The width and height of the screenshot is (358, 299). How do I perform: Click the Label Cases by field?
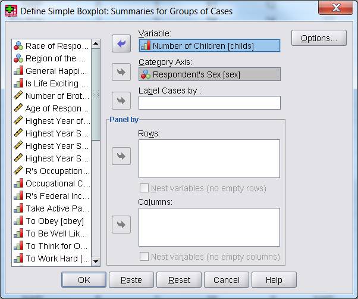tap(209, 102)
